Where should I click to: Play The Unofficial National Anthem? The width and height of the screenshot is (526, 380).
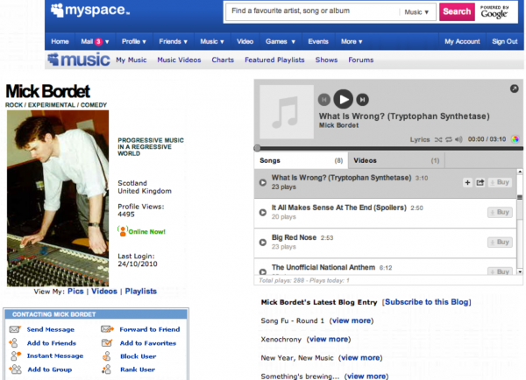[x=263, y=271]
